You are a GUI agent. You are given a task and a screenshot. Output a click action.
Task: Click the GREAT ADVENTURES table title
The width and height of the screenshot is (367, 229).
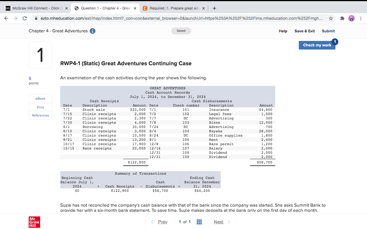pyautogui.click(x=168, y=88)
